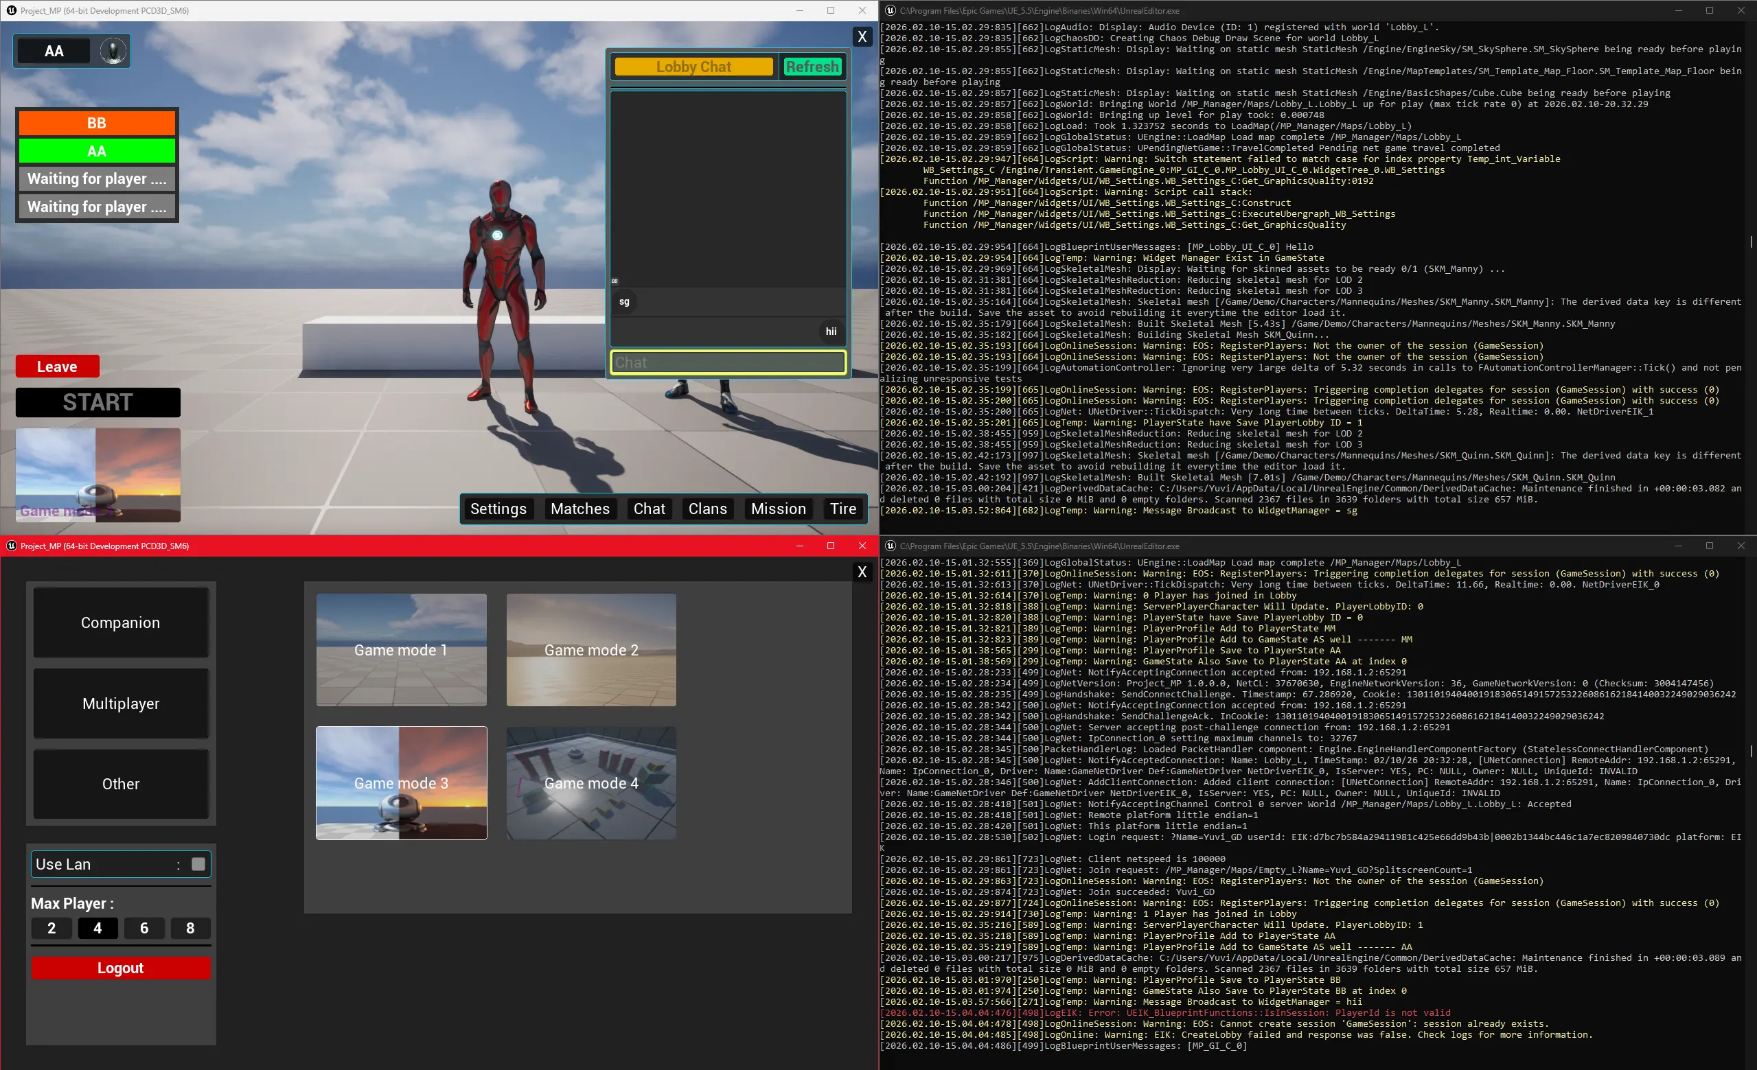Open the Clans tab in lobby
Screen dimensions: 1757x1070
708,509
